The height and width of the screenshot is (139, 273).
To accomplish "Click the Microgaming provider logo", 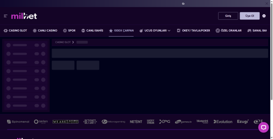I will (x=113, y=122).
